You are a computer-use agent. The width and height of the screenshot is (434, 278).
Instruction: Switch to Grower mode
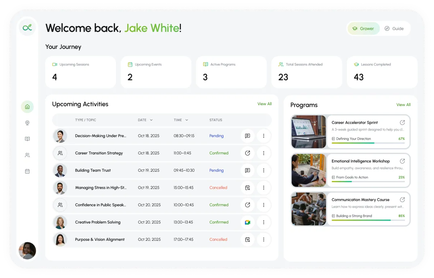tap(363, 29)
